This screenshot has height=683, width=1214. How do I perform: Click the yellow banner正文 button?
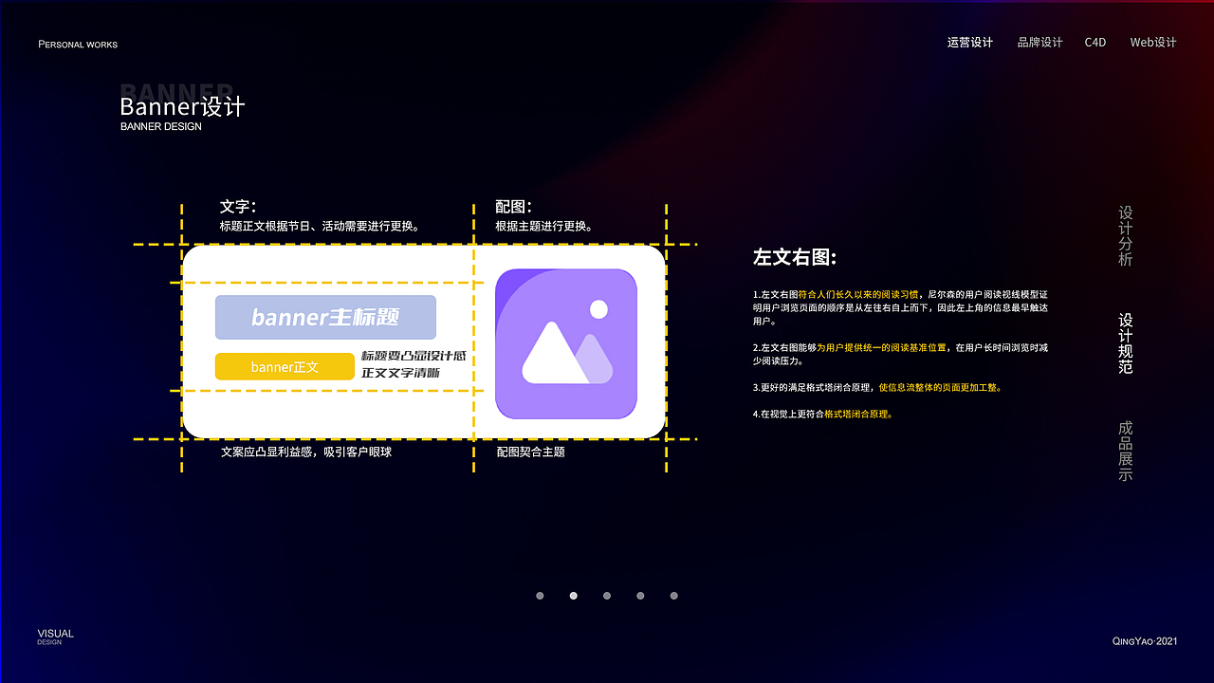(x=285, y=366)
